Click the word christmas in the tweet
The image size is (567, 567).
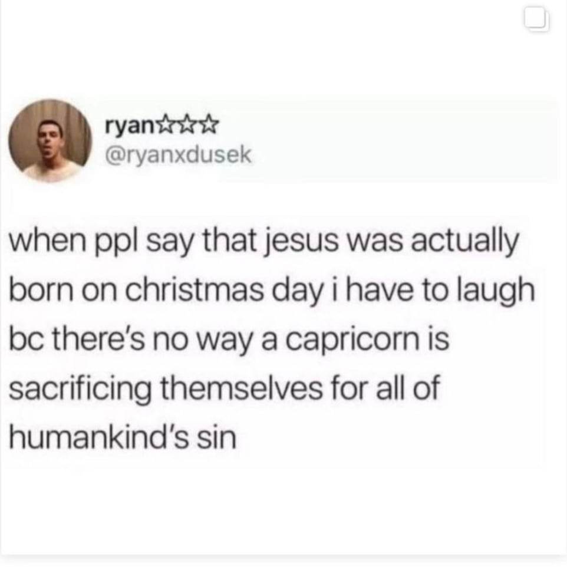(195, 291)
